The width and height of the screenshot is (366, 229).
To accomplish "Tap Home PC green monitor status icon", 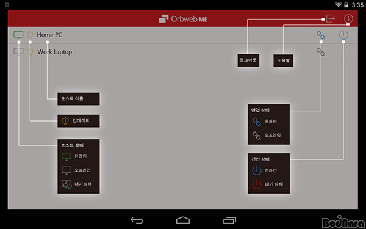I will tap(18, 35).
